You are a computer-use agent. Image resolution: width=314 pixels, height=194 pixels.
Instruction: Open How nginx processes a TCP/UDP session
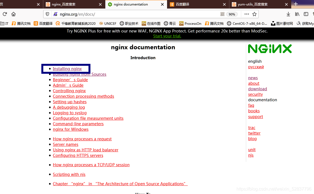pos(91,165)
